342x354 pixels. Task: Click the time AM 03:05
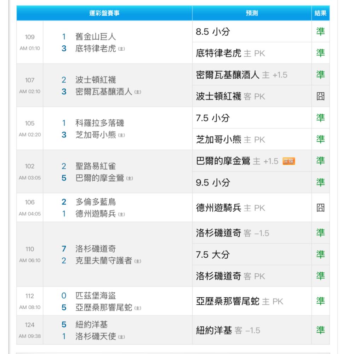pos(30,178)
